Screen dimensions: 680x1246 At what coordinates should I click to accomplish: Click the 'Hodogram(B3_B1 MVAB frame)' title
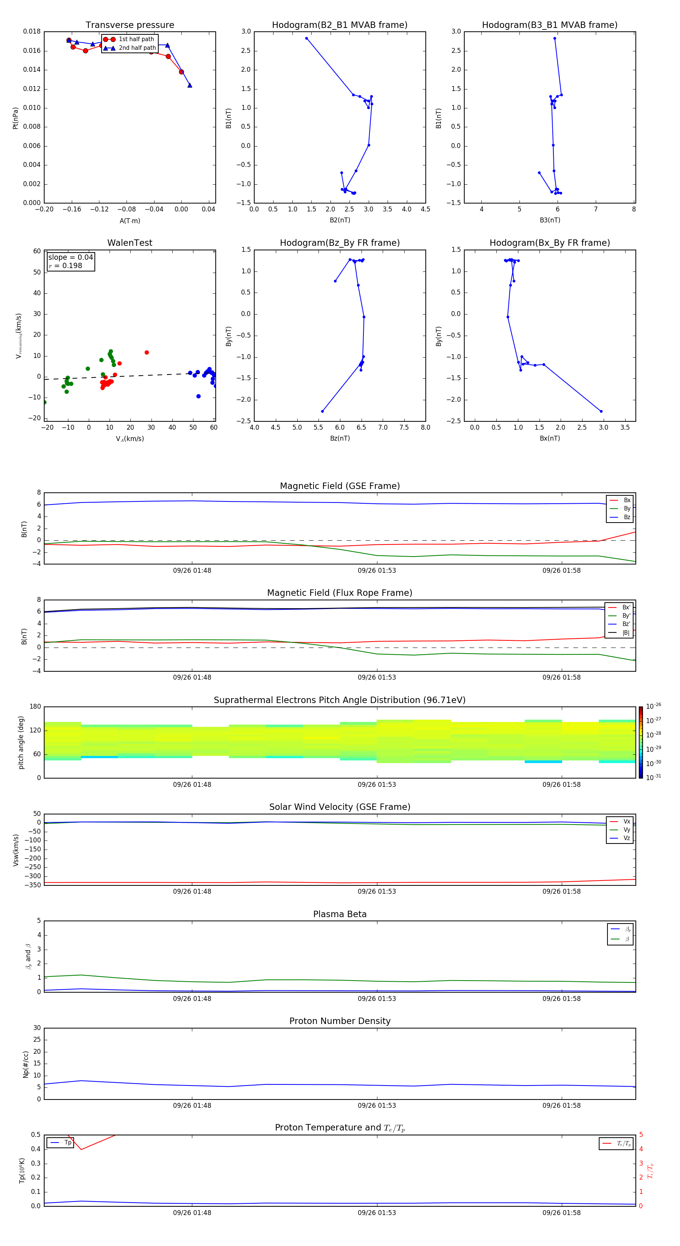pyautogui.click(x=550, y=25)
